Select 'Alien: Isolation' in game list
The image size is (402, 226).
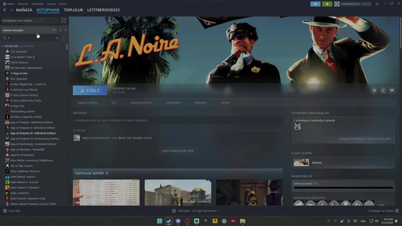[x=20, y=193]
